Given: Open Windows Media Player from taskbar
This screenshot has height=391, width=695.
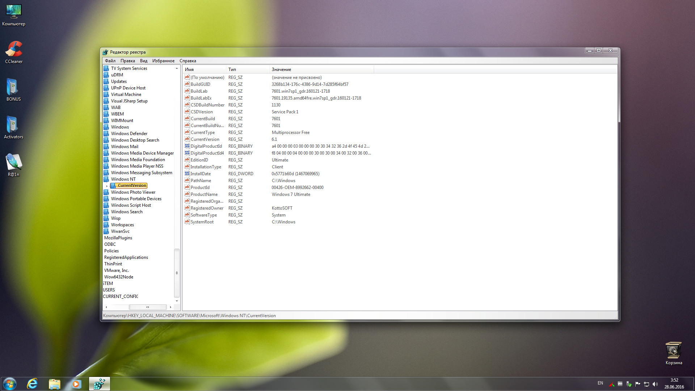Looking at the screenshot, I should [77, 384].
